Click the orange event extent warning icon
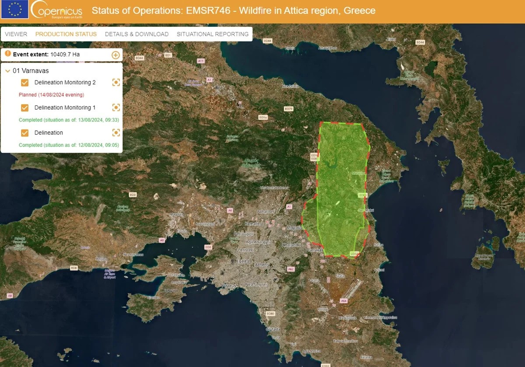525x367 pixels. point(7,54)
